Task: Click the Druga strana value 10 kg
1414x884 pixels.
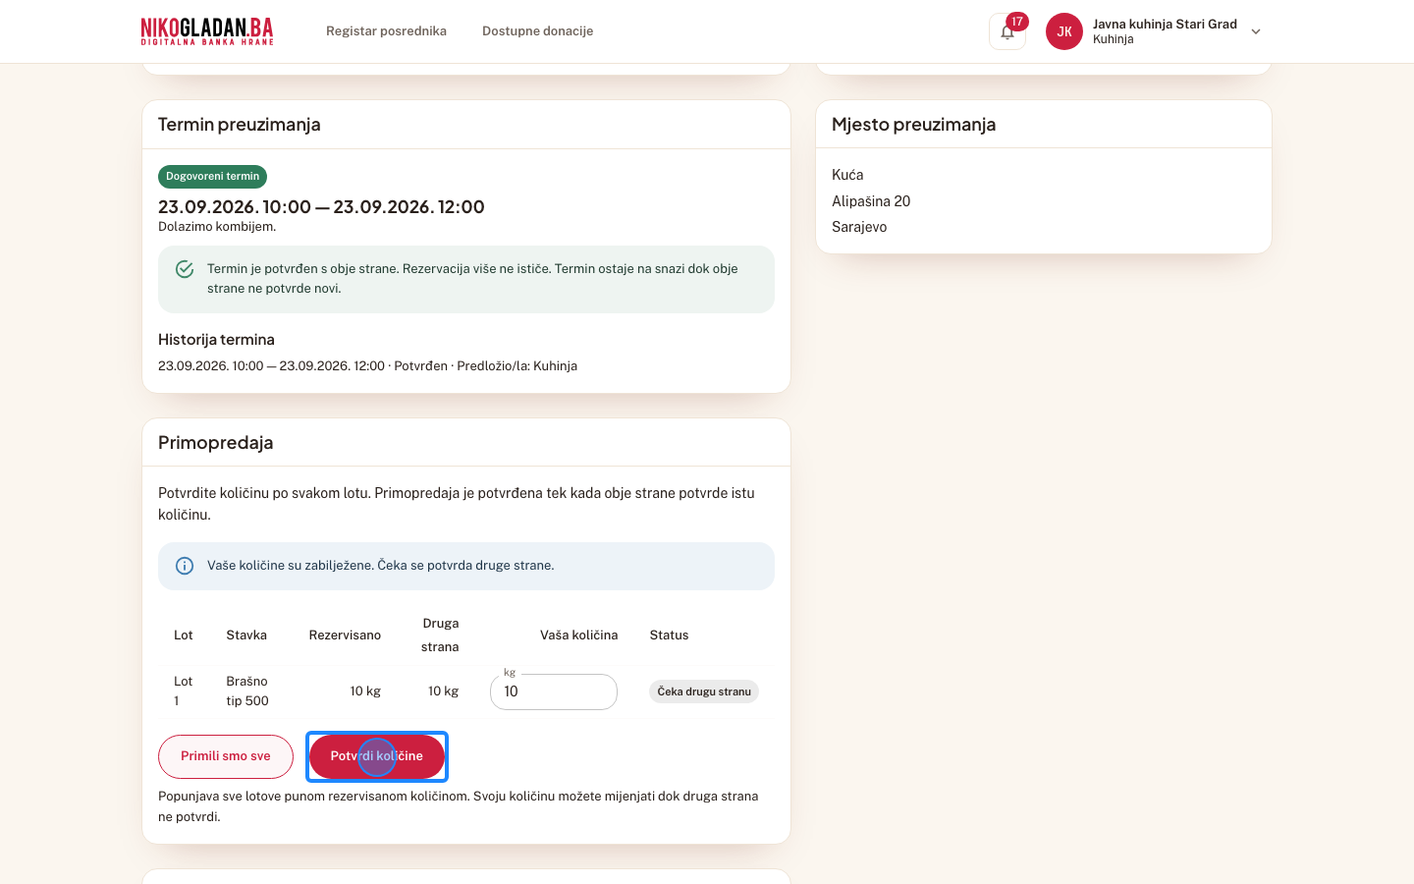Action: tap(443, 691)
